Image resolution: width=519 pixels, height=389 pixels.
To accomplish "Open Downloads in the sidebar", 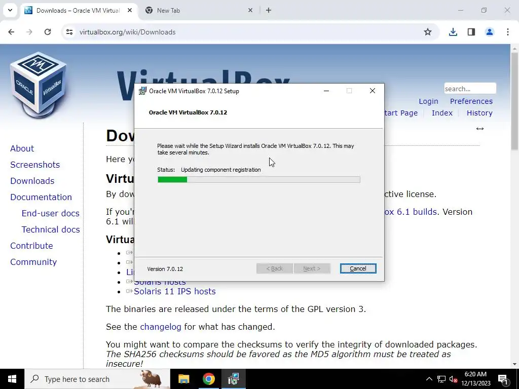I will (x=32, y=181).
